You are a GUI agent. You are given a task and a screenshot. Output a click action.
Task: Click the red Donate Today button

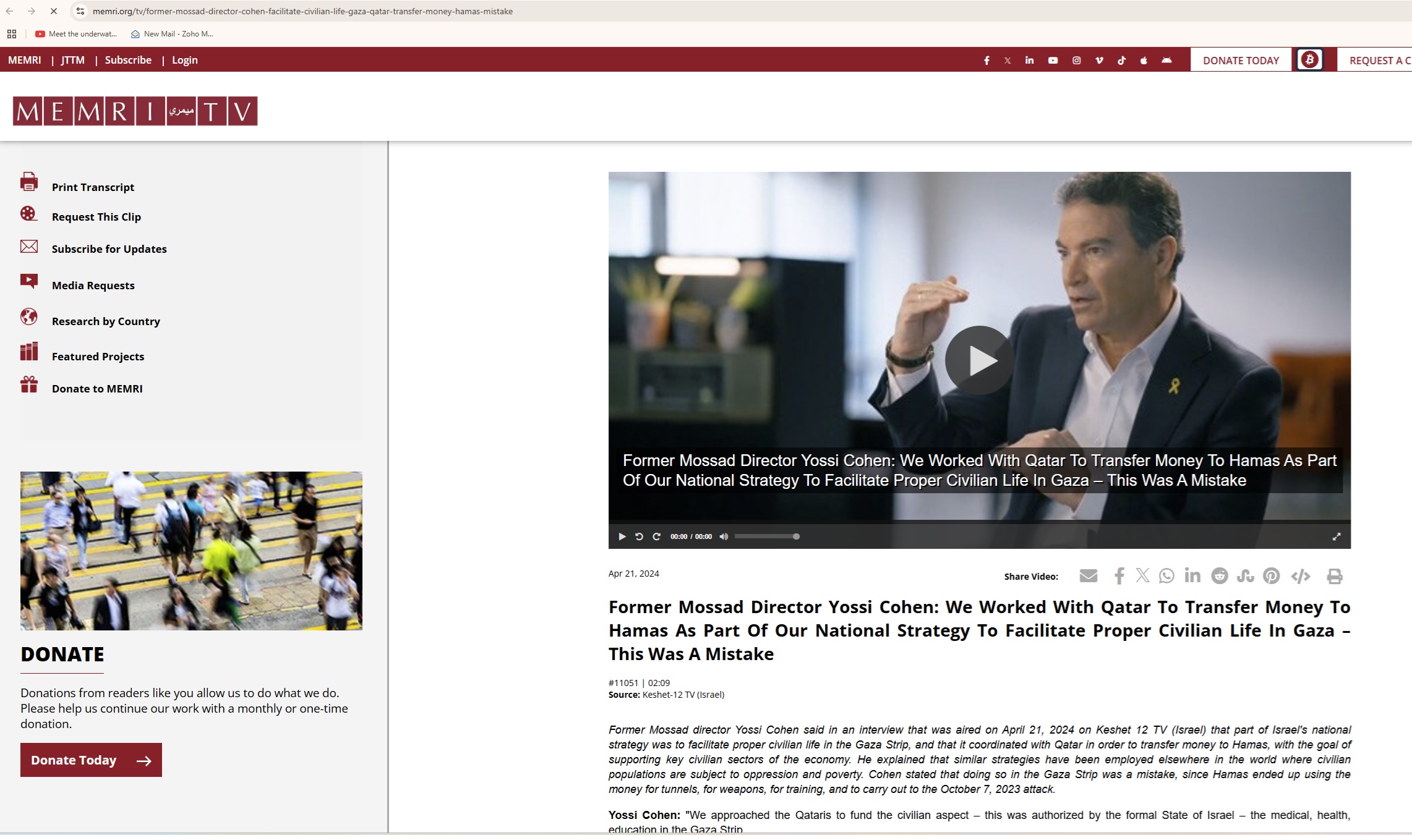point(91,760)
